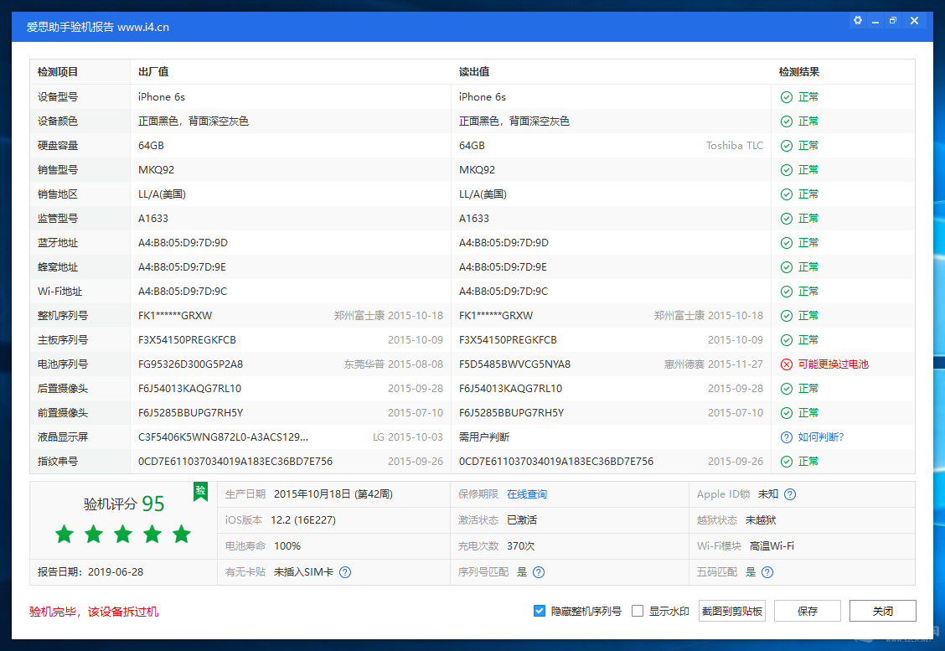Image resolution: width=945 pixels, height=651 pixels.
Task: Click 截图到剪贴板 button
Action: tap(732, 611)
